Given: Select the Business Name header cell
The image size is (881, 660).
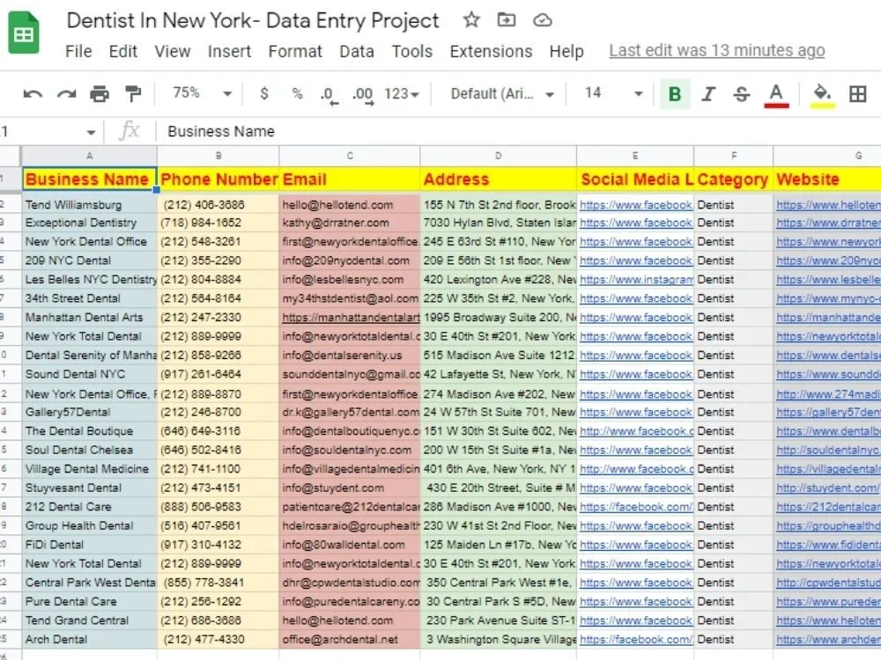Looking at the screenshot, I should pos(89,179).
